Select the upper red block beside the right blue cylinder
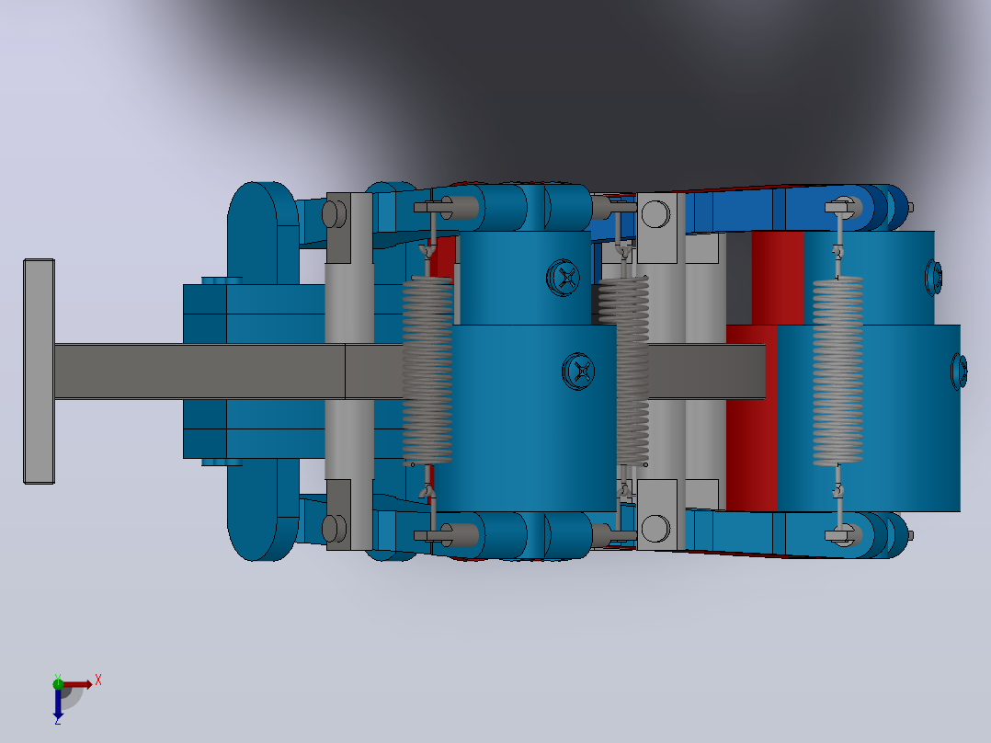Screen dimensions: 991x743 pos(778,279)
